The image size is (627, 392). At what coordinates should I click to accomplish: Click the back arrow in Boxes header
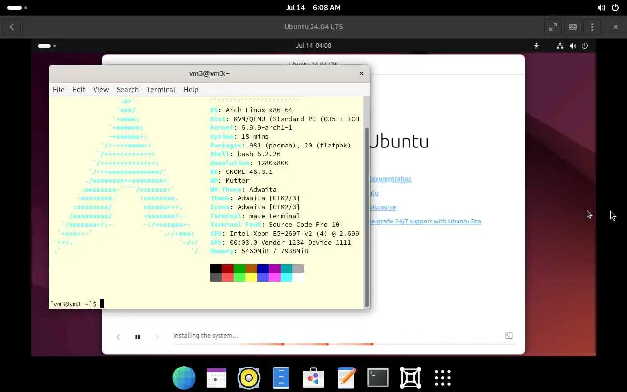(x=12, y=27)
